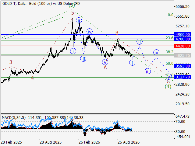
Task: Select the 50.0 Fibonacci level label
Action: click(x=169, y=64)
